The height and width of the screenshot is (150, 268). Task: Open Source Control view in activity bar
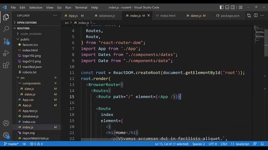point(6,41)
